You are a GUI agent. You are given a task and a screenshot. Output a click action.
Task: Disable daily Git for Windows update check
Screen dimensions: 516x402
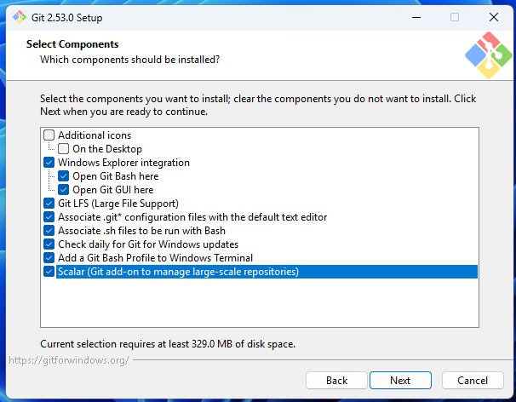pyautogui.click(x=49, y=244)
